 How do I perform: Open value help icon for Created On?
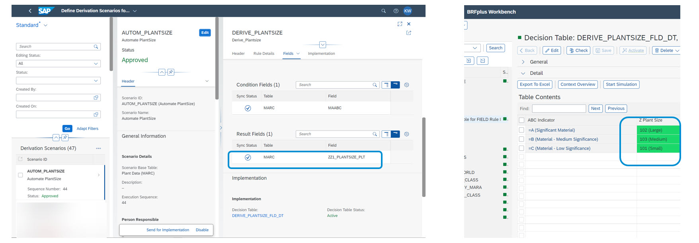(96, 115)
